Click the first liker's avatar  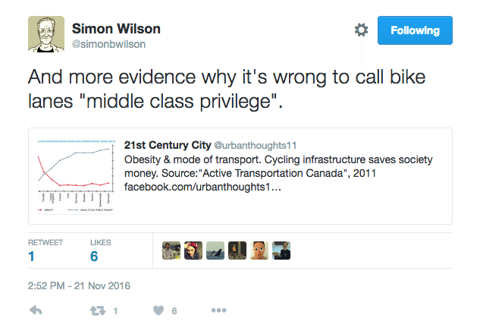point(171,251)
